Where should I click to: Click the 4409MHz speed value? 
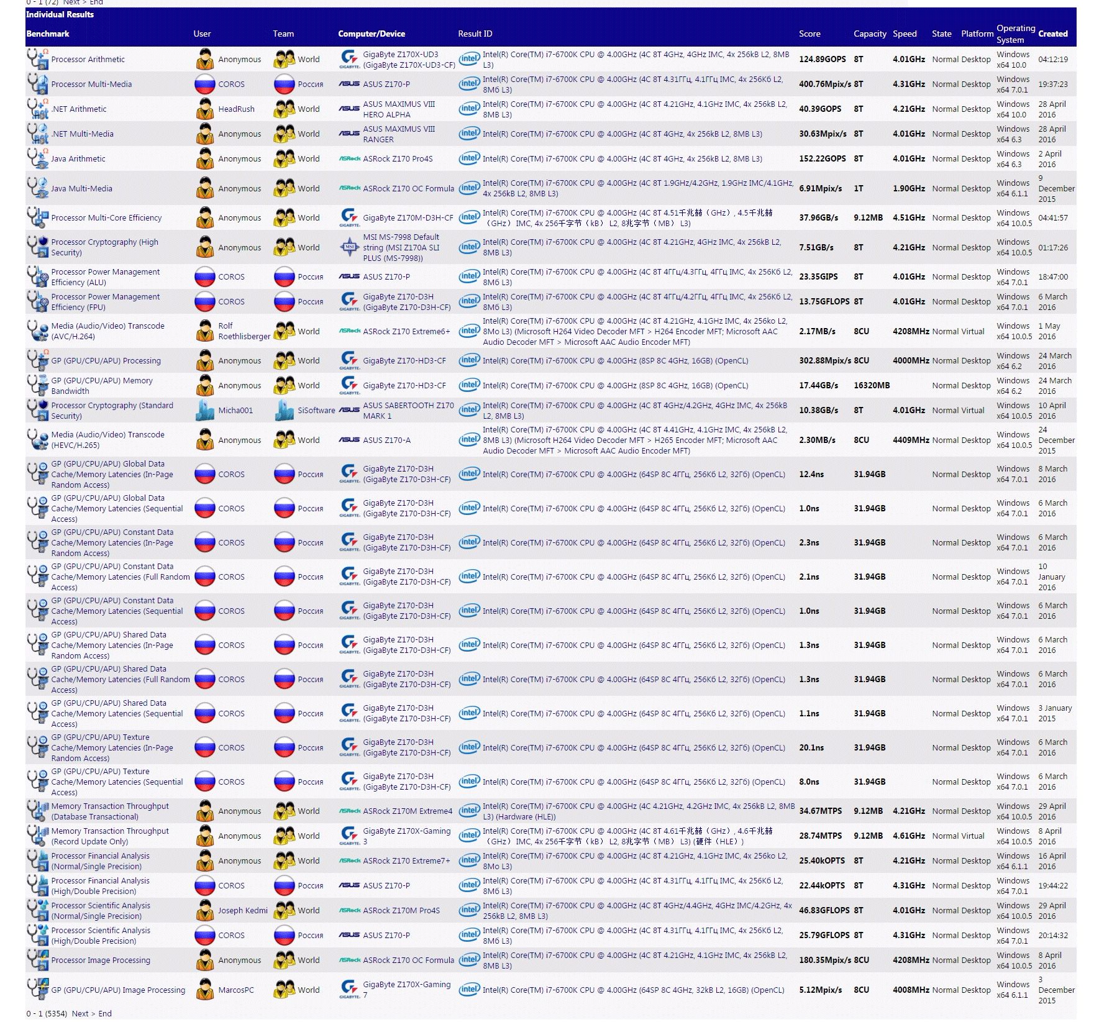(x=911, y=440)
